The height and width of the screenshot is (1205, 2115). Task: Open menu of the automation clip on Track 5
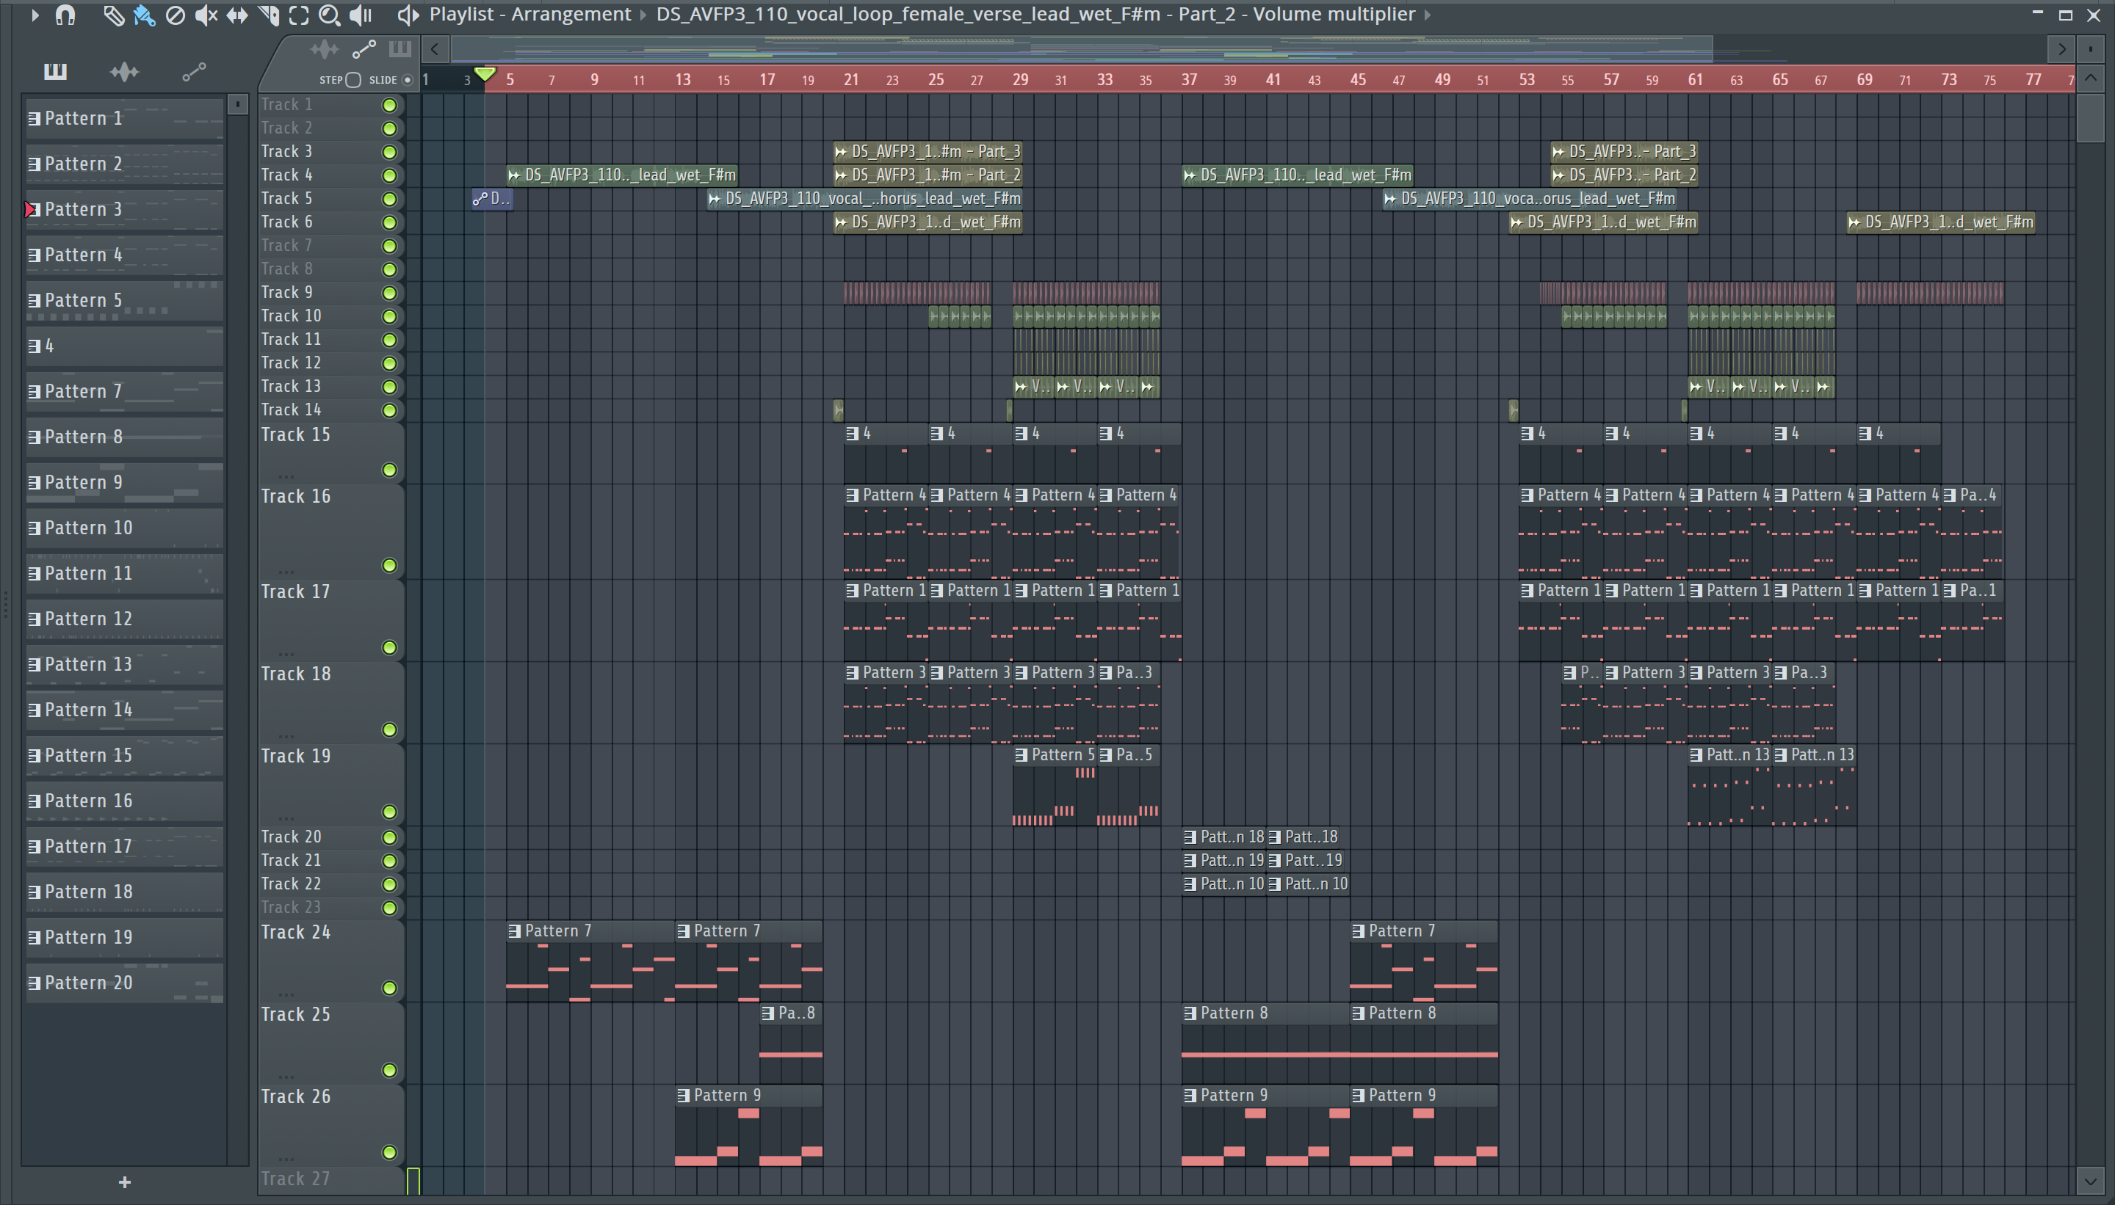pyautogui.click(x=480, y=199)
